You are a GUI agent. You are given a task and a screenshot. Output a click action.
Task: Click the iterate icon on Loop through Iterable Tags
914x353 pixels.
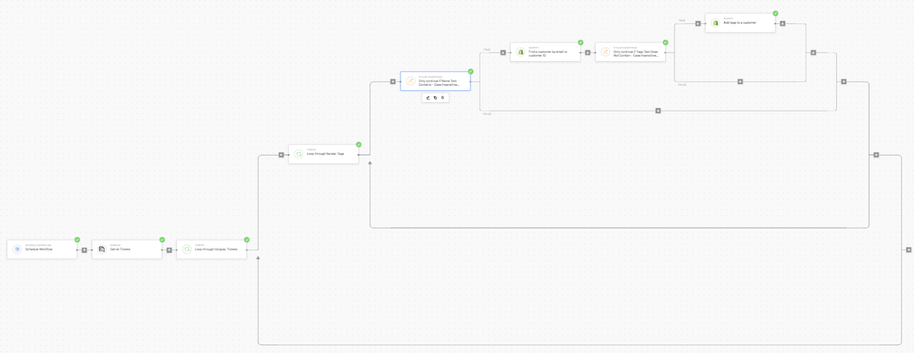pyautogui.click(x=299, y=154)
